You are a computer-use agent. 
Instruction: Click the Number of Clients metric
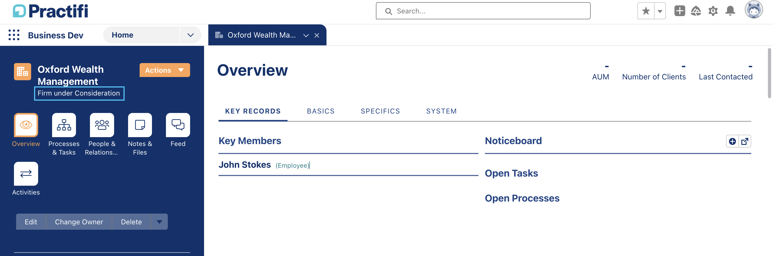point(654,77)
